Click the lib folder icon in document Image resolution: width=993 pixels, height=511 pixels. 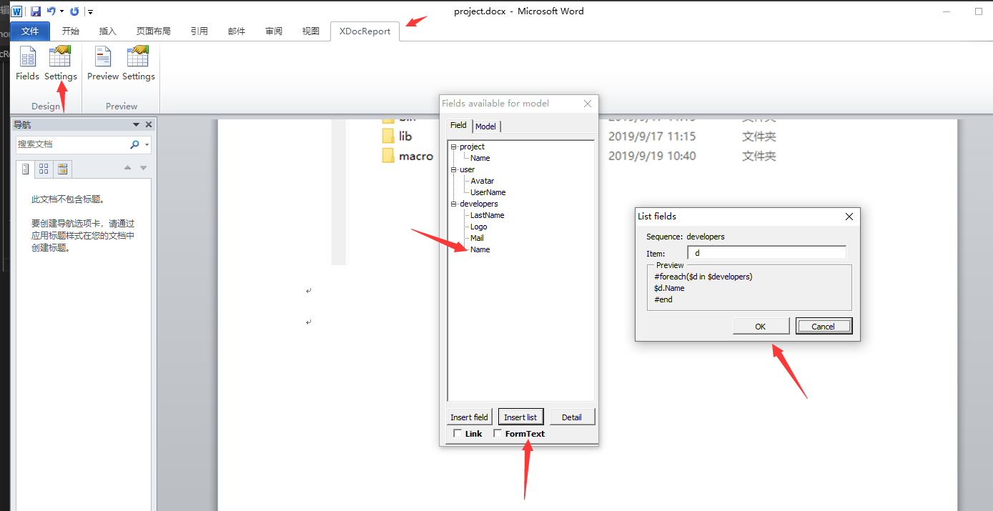tap(388, 136)
